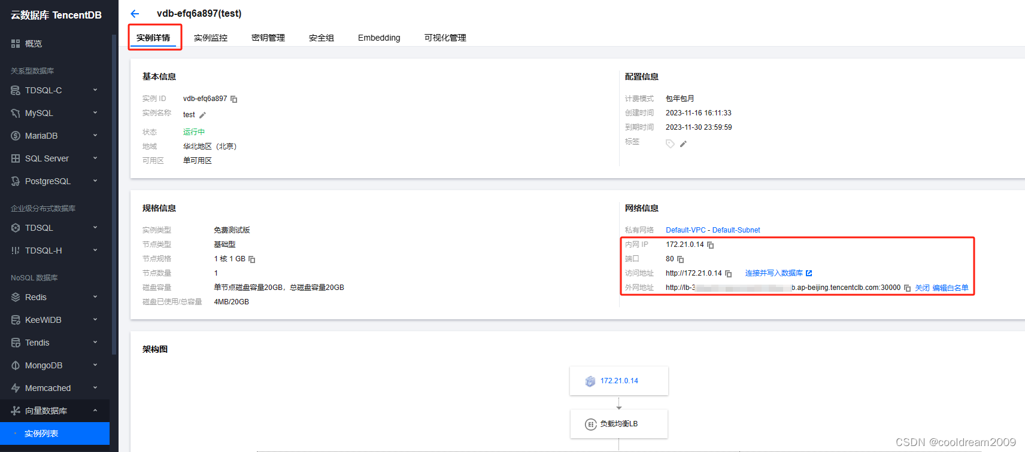The height and width of the screenshot is (452, 1025).
Task: Click the 运行中 status text
Action: (x=194, y=132)
